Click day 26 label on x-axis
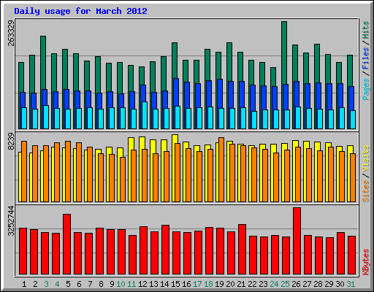Image resolution: width=374 pixels, height=292 pixels. coord(296,284)
